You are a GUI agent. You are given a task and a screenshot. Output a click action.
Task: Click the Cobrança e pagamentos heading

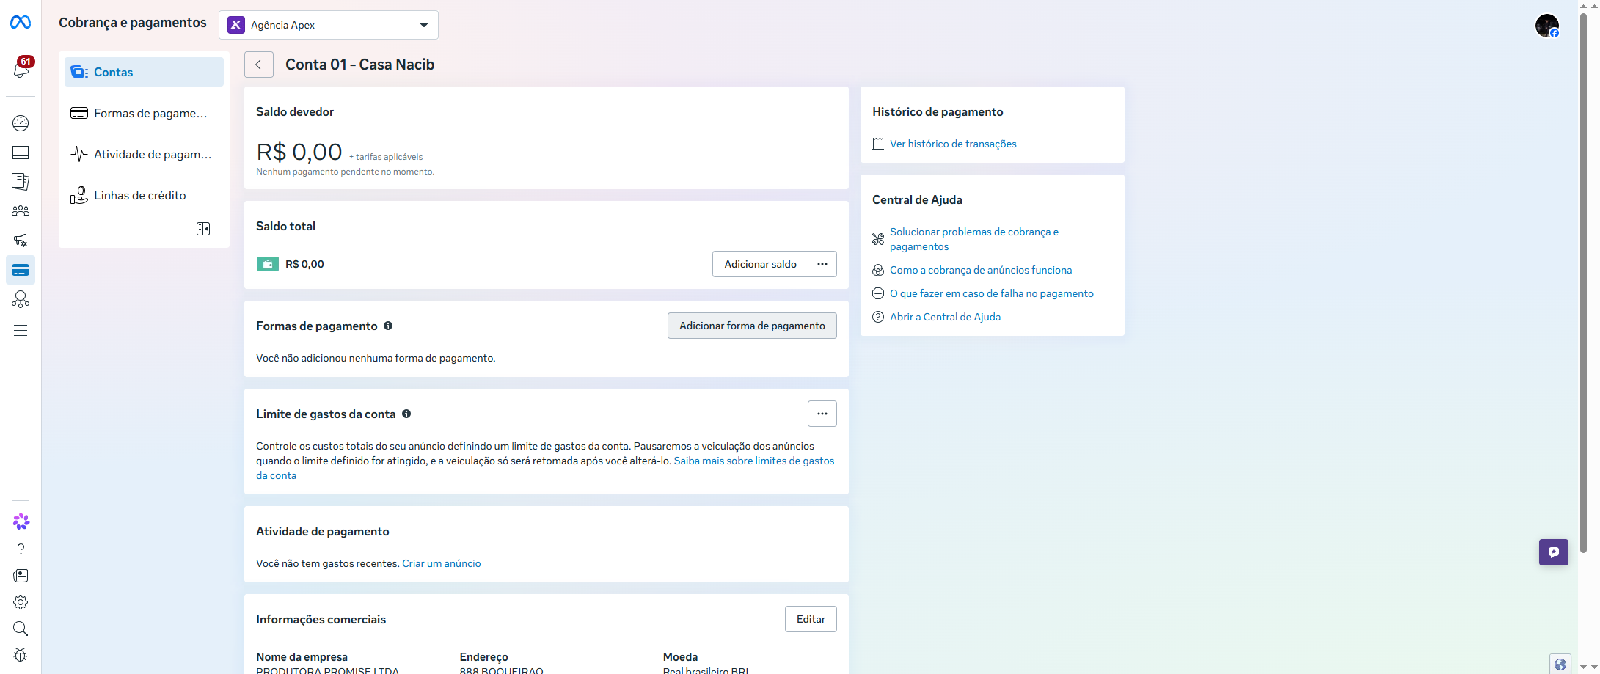[x=133, y=23]
